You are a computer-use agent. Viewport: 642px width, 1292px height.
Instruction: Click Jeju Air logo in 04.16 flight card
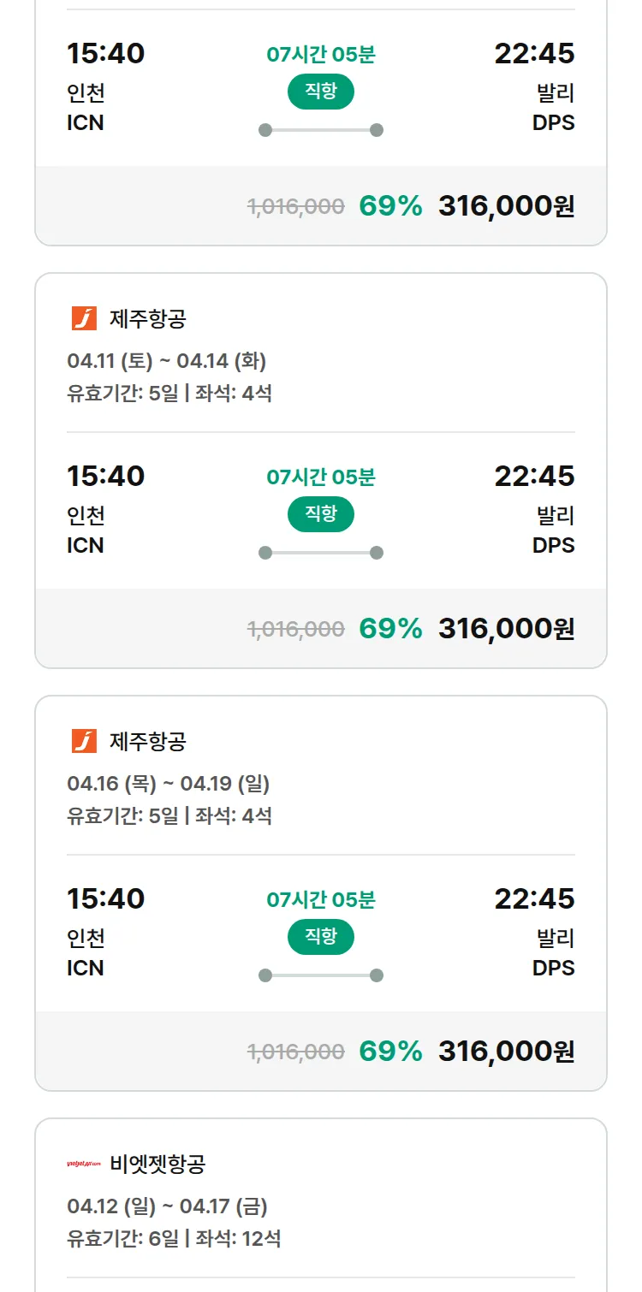coord(84,741)
